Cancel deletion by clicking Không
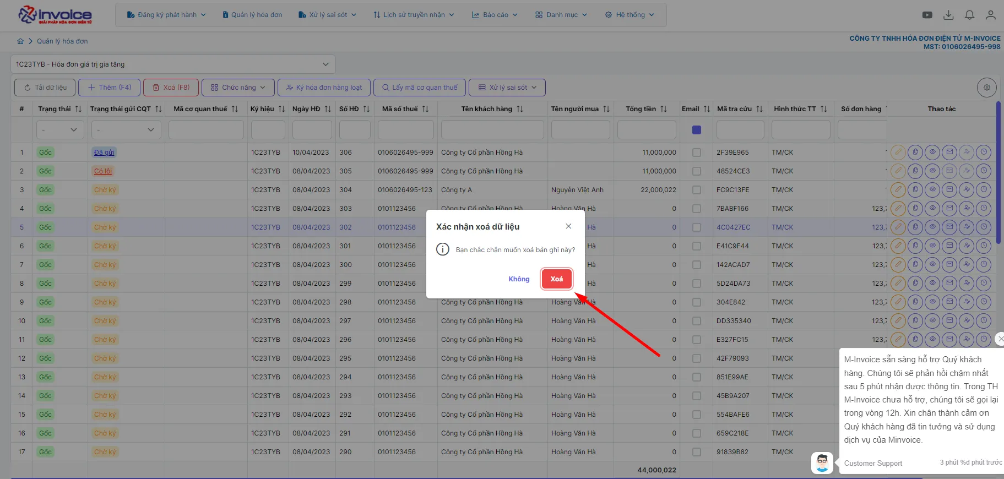1004x479 pixels. [519, 279]
